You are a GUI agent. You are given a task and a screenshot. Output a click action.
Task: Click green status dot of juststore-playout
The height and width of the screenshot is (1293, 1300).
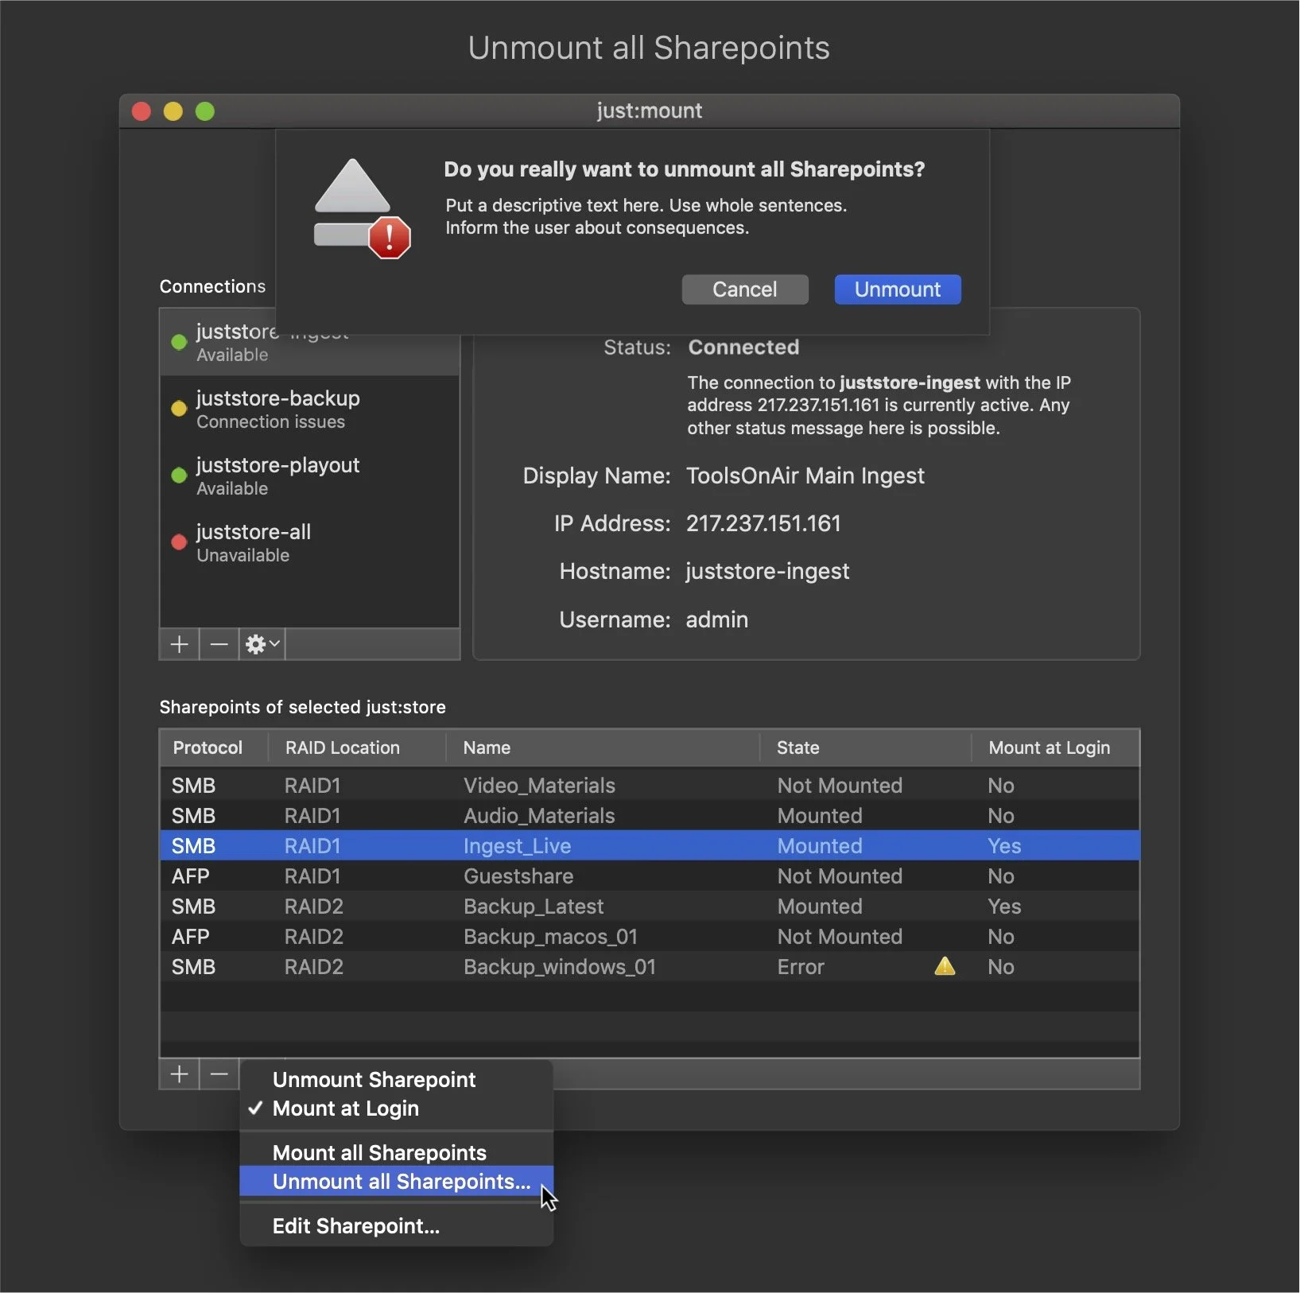pos(179,475)
